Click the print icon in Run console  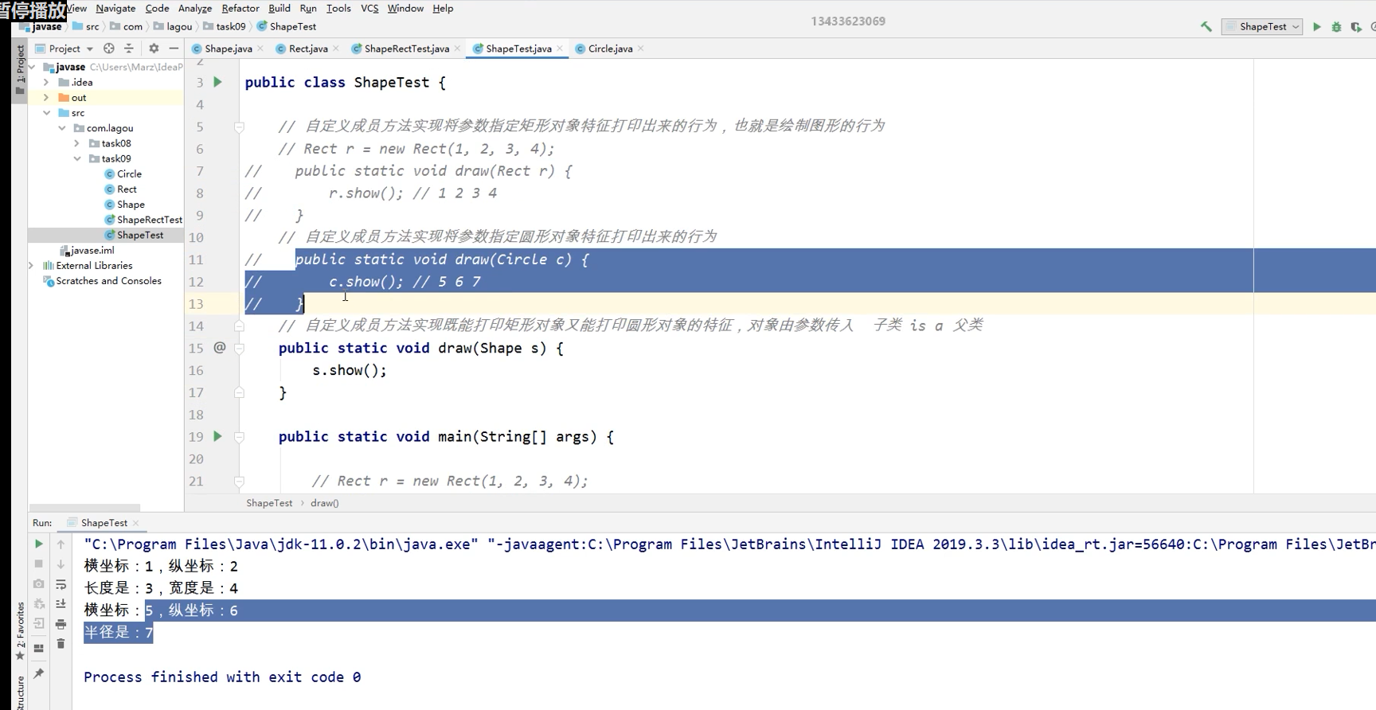[61, 623]
